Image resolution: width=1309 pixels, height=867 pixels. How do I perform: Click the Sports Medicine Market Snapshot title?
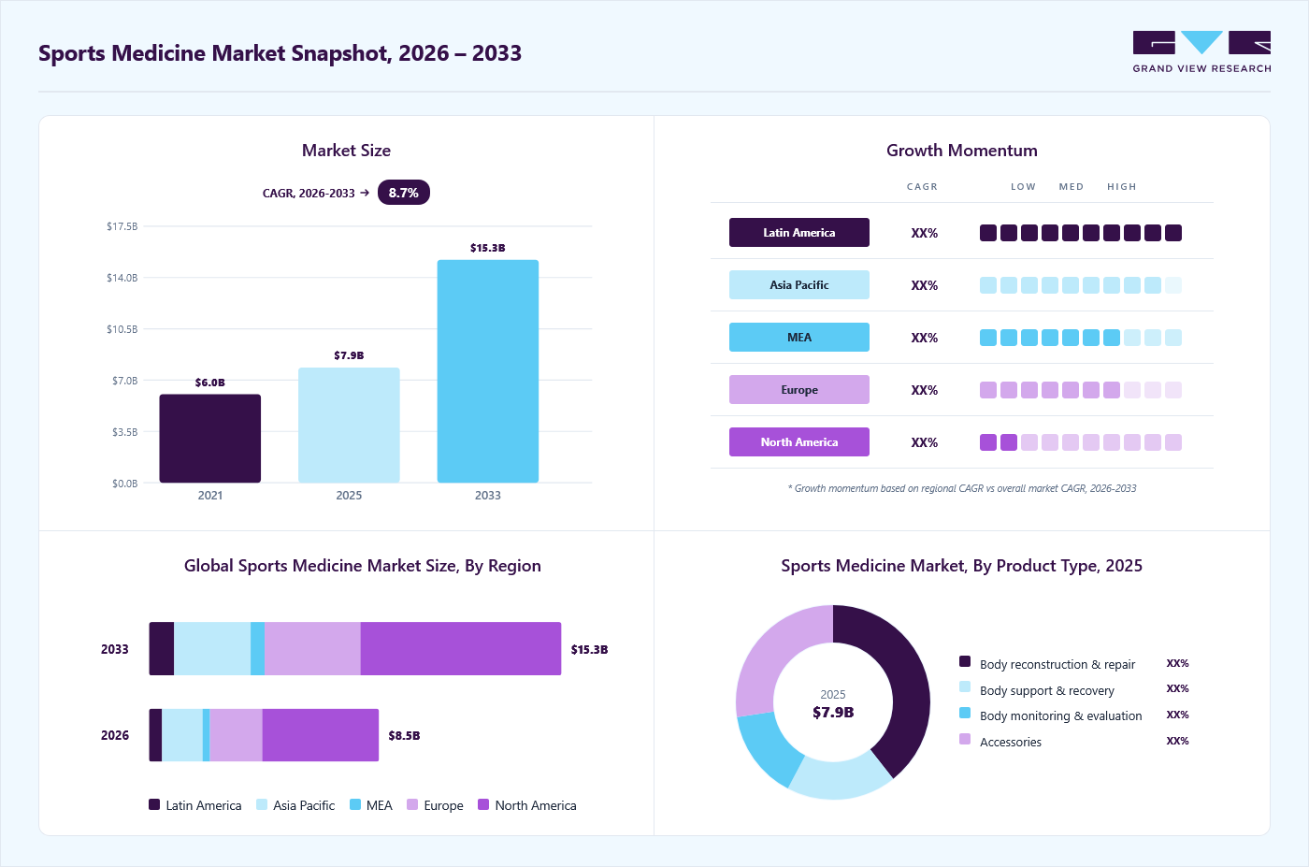pos(280,53)
